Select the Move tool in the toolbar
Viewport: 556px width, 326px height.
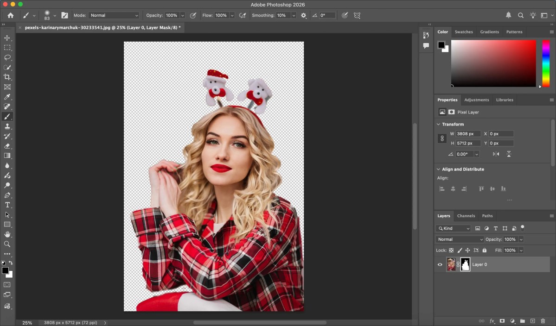click(7, 38)
